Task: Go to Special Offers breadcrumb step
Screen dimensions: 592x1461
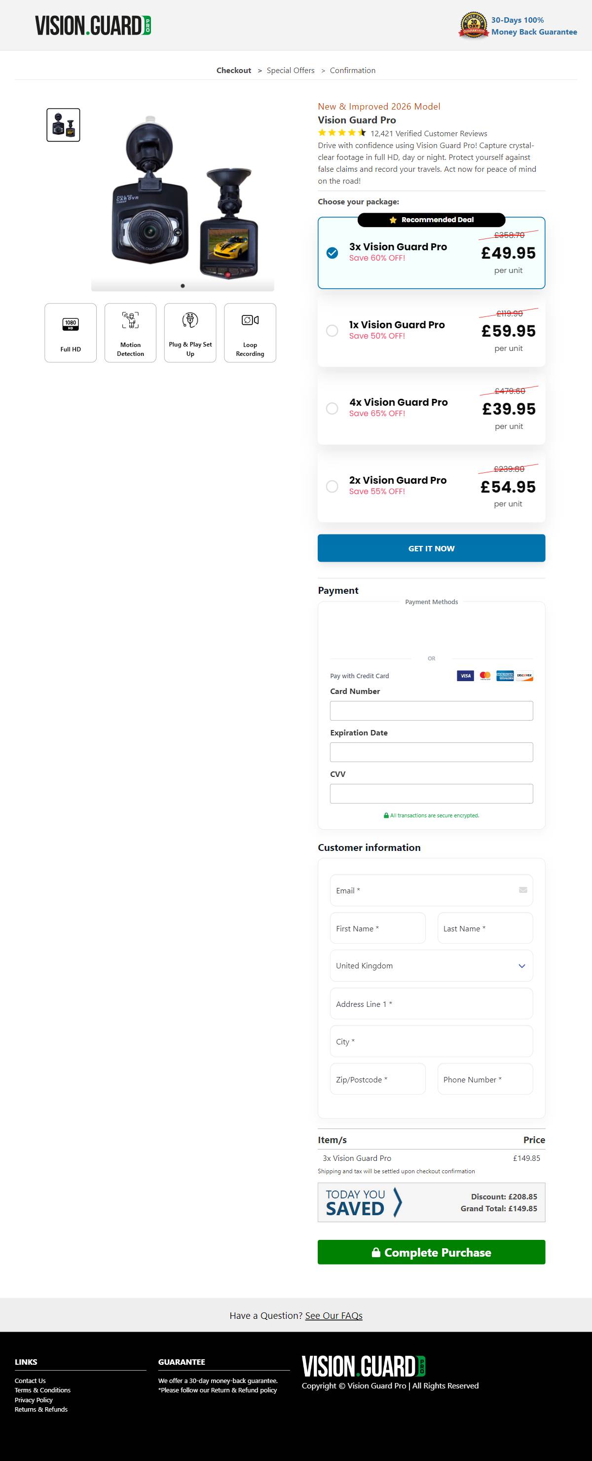Action: point(291,70)
